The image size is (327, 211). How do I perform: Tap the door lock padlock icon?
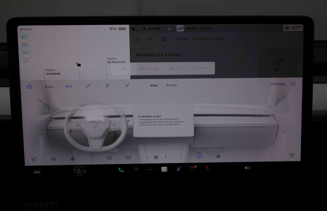click(x=78, y=64)
